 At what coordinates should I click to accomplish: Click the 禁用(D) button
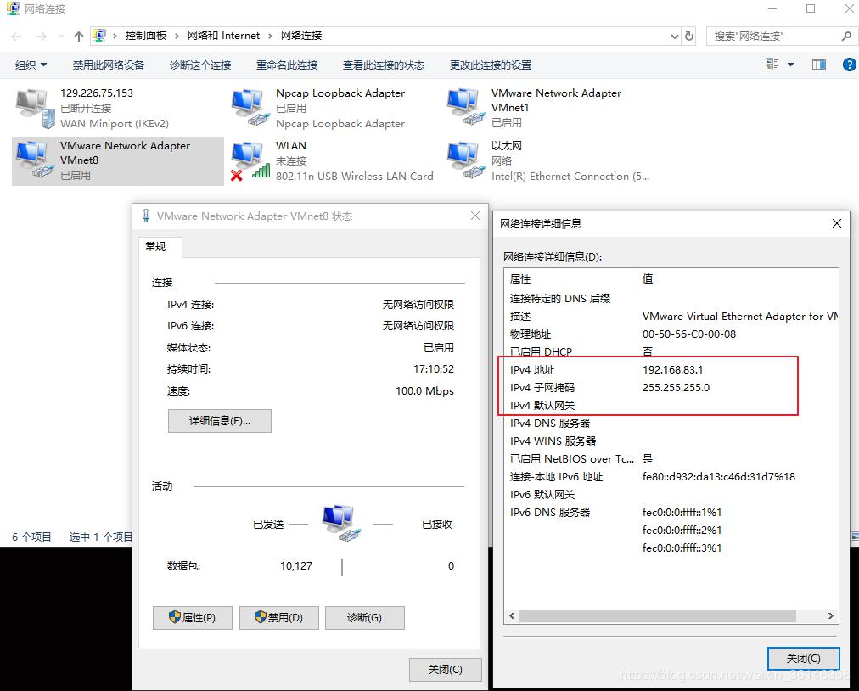(x=279, y=618)
